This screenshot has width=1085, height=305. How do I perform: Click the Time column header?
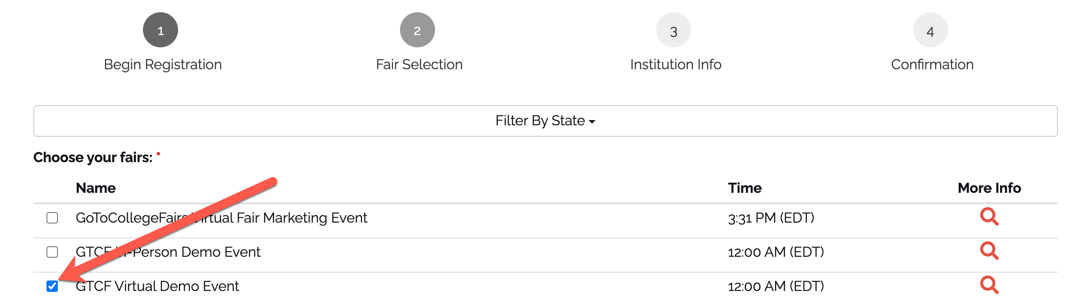click(x=745, y=188)
